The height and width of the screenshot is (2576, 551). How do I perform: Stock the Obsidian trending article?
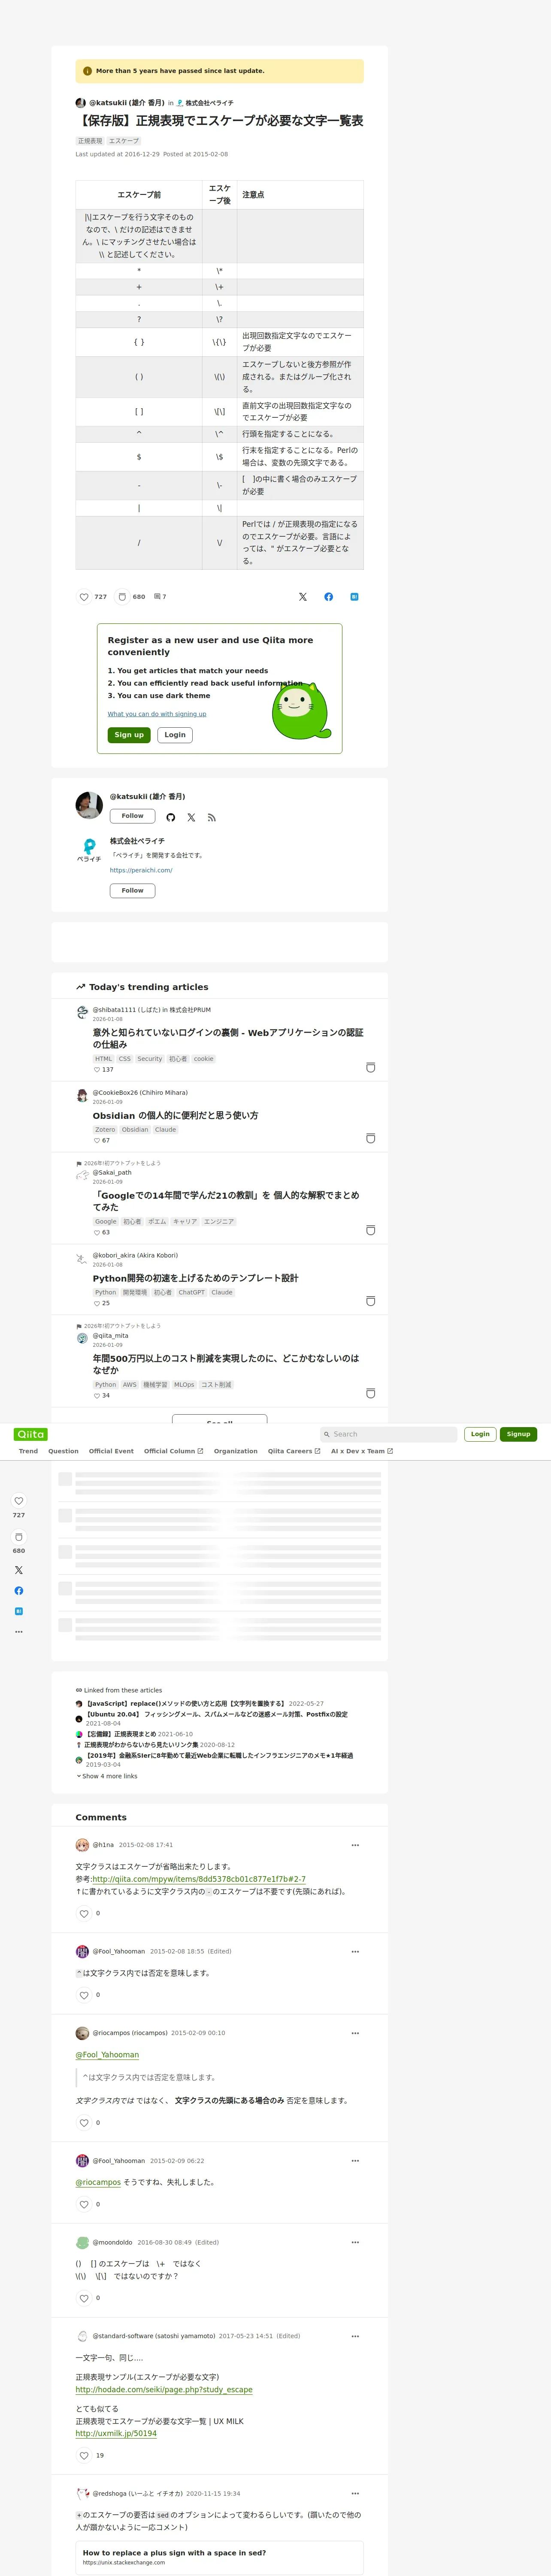click(x=371, y=1139)
